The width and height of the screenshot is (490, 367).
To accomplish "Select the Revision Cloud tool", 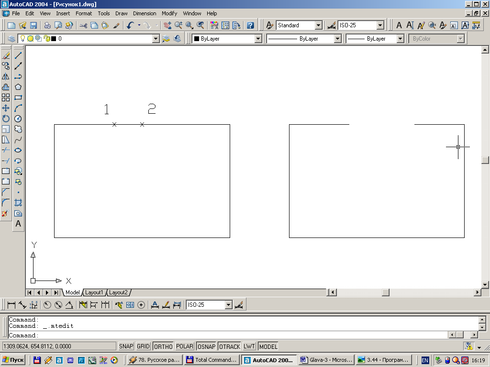I will click(18, 129).
